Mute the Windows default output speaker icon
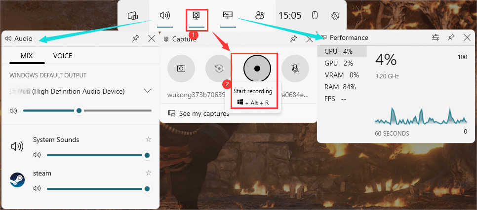Image resolution: width=477 pixels, height=210 pixels. [x=13, y=111]
